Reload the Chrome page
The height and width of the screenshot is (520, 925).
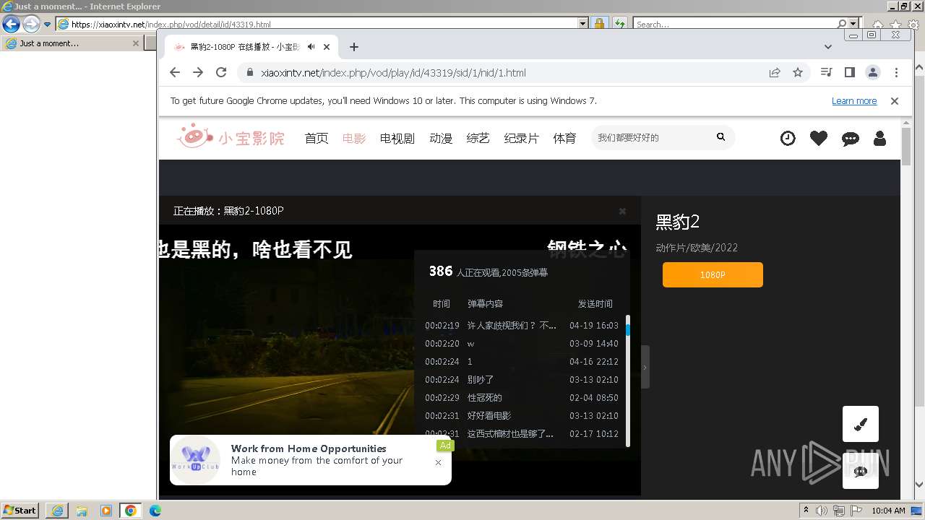pos(221,72)
